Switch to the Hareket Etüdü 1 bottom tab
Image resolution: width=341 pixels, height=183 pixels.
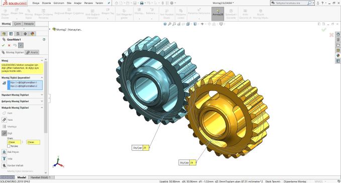coord(41,177)
